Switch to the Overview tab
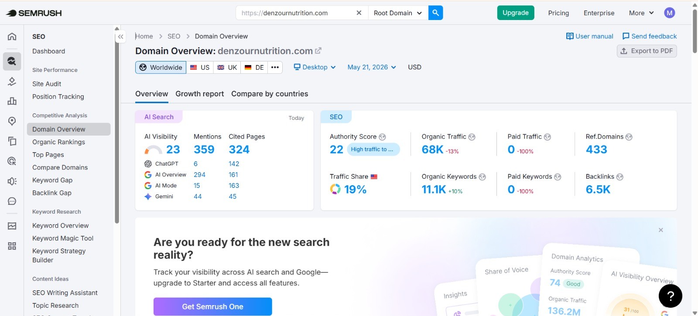This screenshot has width=698, height=316. coord(151,94)
